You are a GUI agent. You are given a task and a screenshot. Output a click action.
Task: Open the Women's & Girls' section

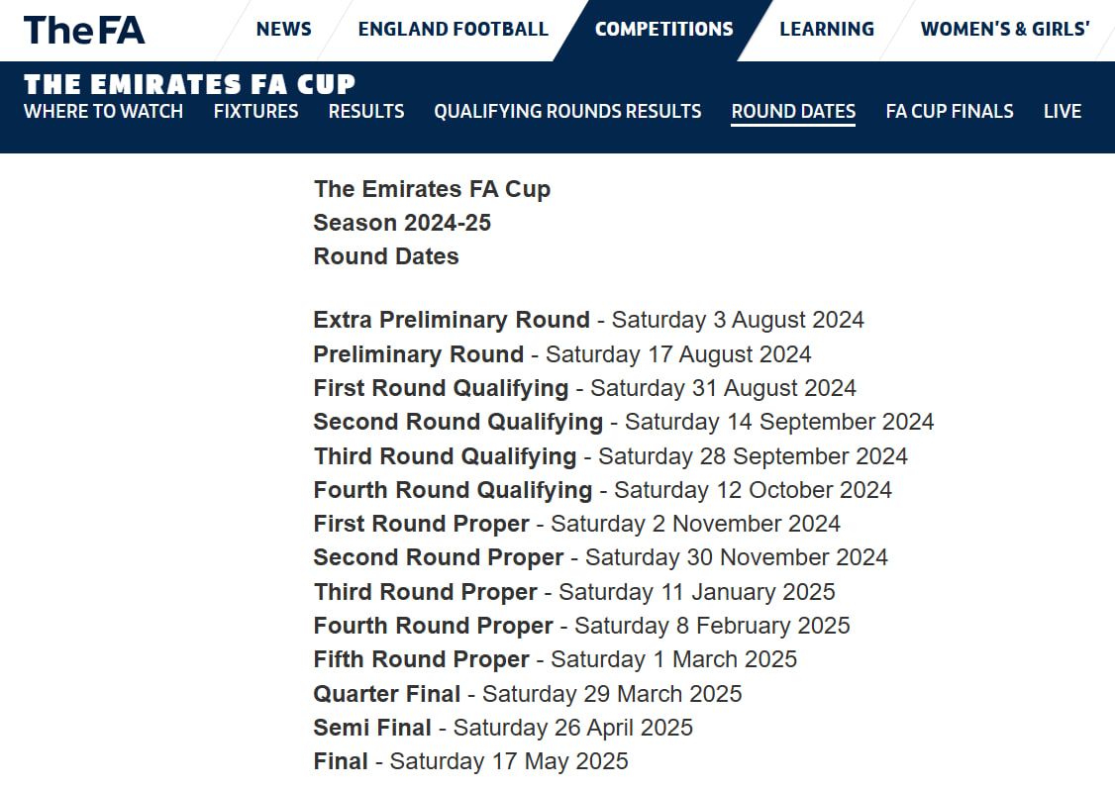pos(1005,29)
